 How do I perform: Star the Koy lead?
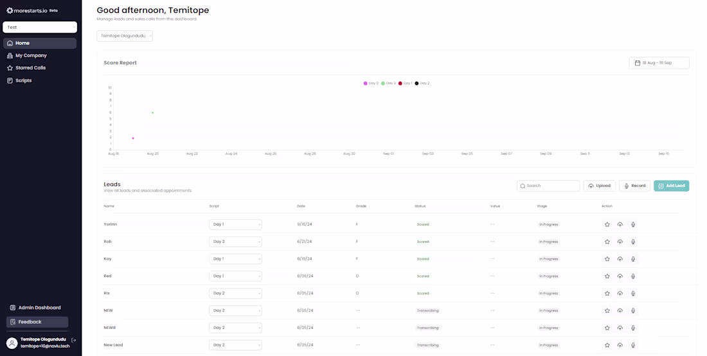(x=607, y=259)
